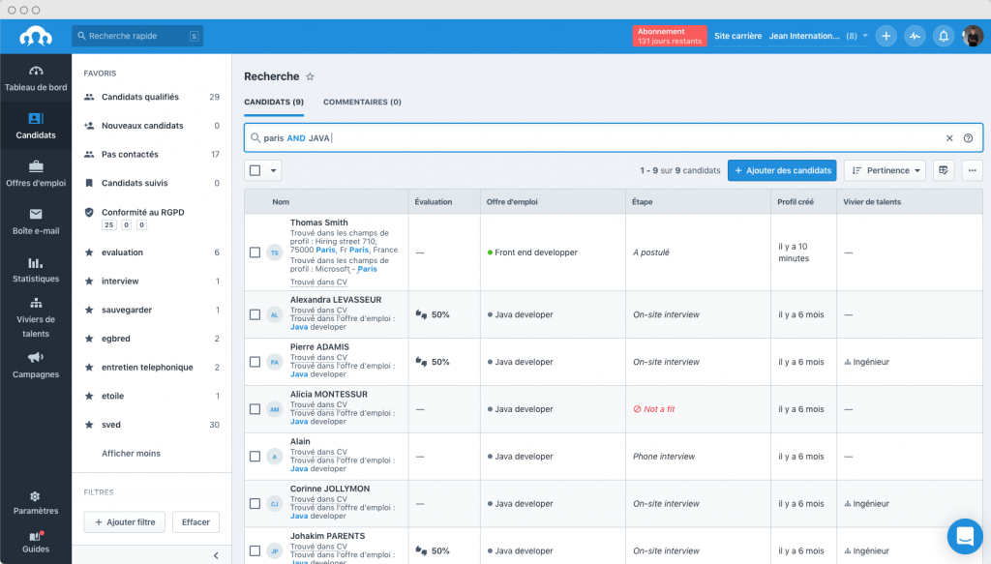Screen dimensions: 991x564
Task: Open Guides in the sidebar
Action: tap(36, 542)
